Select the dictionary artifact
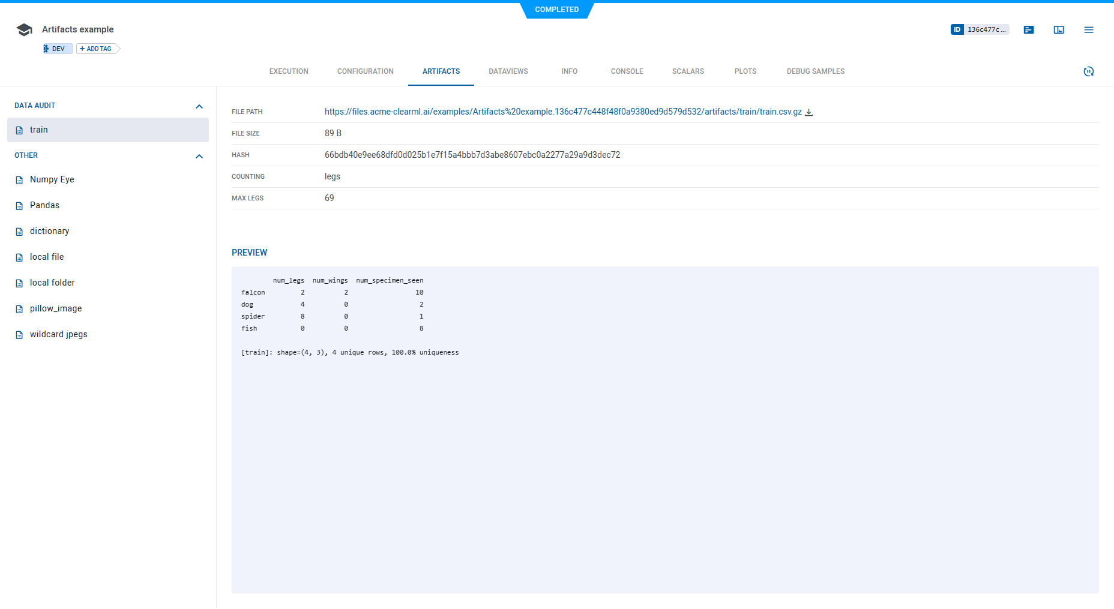The height and width of the screenshot is (609, 1114). [x=49, y=230]
